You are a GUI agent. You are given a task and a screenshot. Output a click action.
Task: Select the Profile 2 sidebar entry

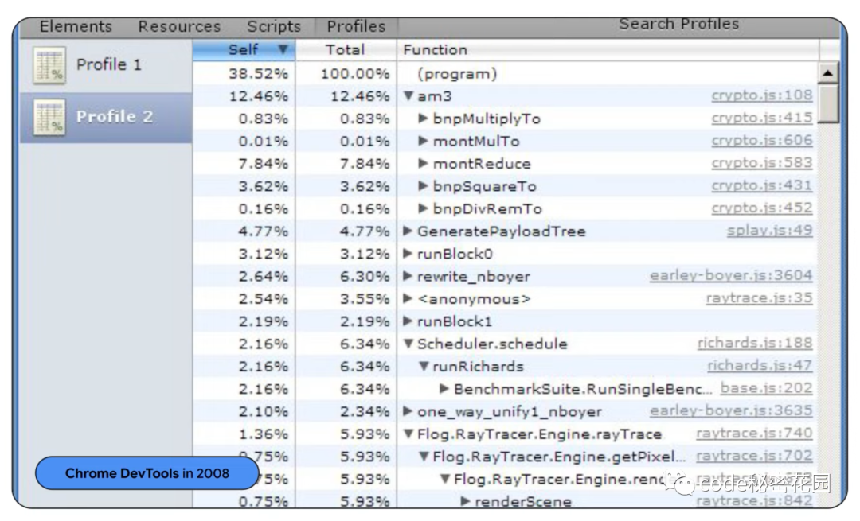107,117
